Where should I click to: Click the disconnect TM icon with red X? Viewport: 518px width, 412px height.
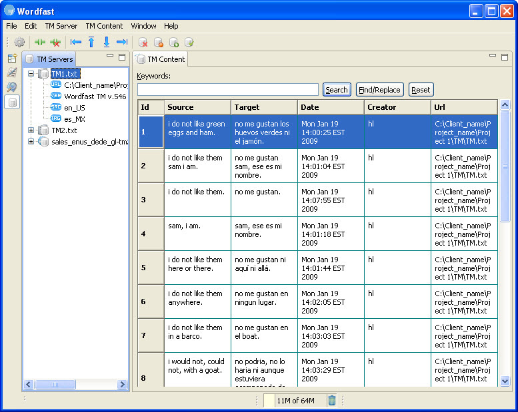click(x=55, y=42)
